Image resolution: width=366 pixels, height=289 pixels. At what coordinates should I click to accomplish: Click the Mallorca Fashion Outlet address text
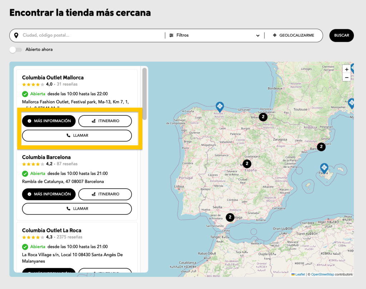pyautogui.click(x=75, y=102)
